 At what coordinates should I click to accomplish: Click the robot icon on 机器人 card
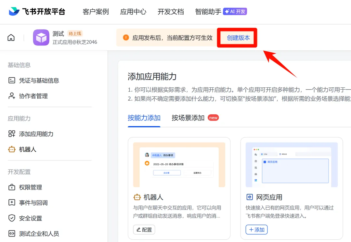137,197
